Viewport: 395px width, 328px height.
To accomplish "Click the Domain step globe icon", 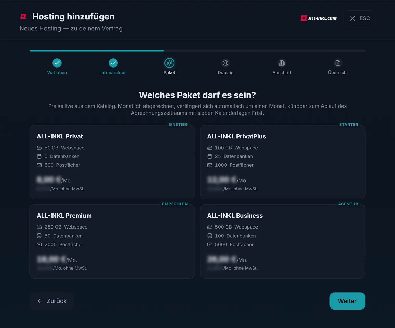I will [226, 63].
